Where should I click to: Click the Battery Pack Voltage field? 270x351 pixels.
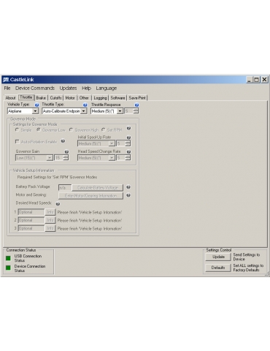coord(65,188)
